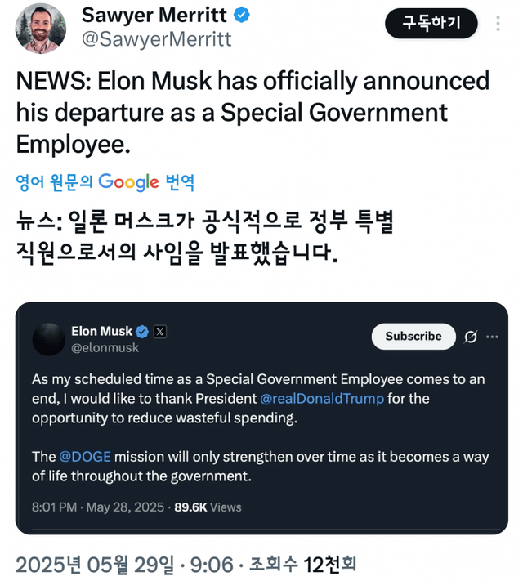523x581 pixels.
Task: Open quoted tweet's three-dot options menu
Action: [492, 337]
